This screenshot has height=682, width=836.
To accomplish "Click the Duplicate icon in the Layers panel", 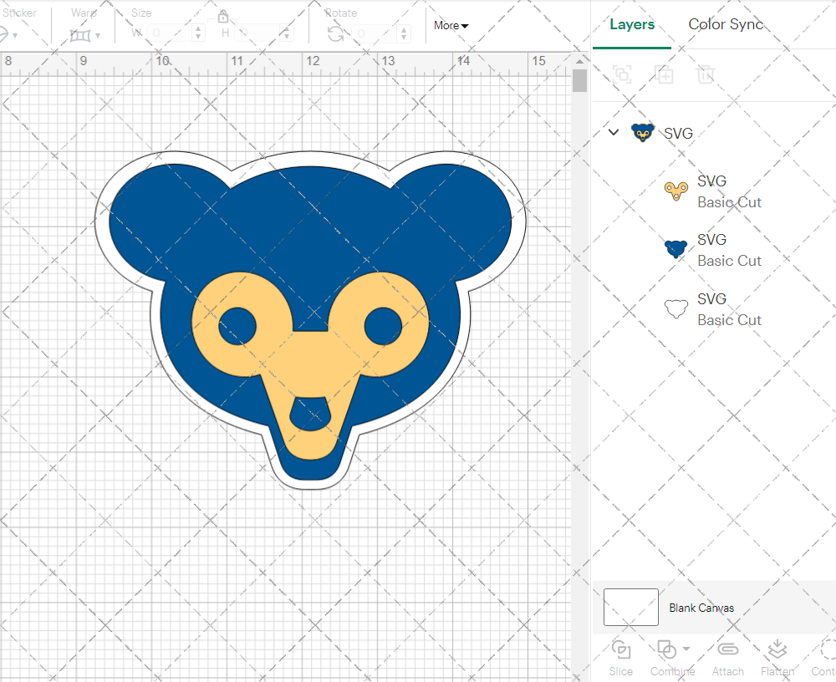I will point(665,74).
